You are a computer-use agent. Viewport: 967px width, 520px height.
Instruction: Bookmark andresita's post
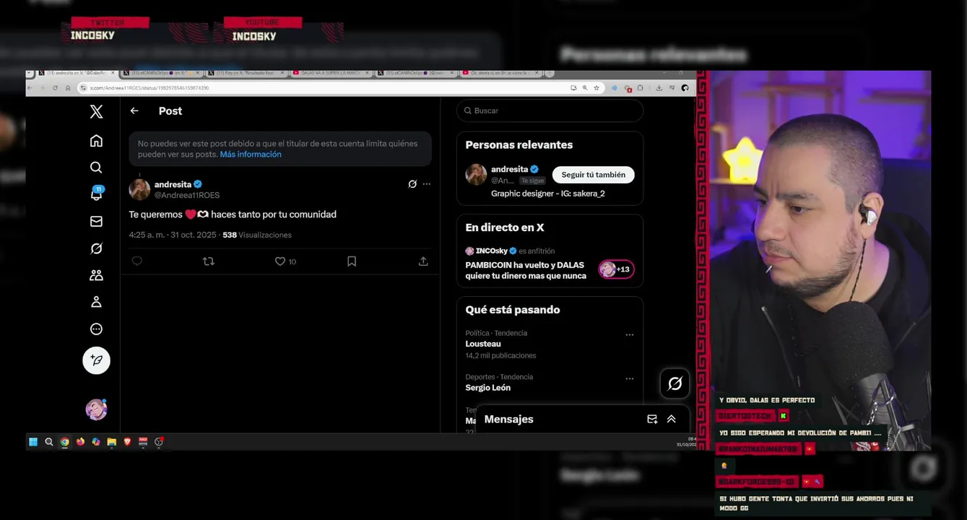pyautogui.click(x=352, y=261)
